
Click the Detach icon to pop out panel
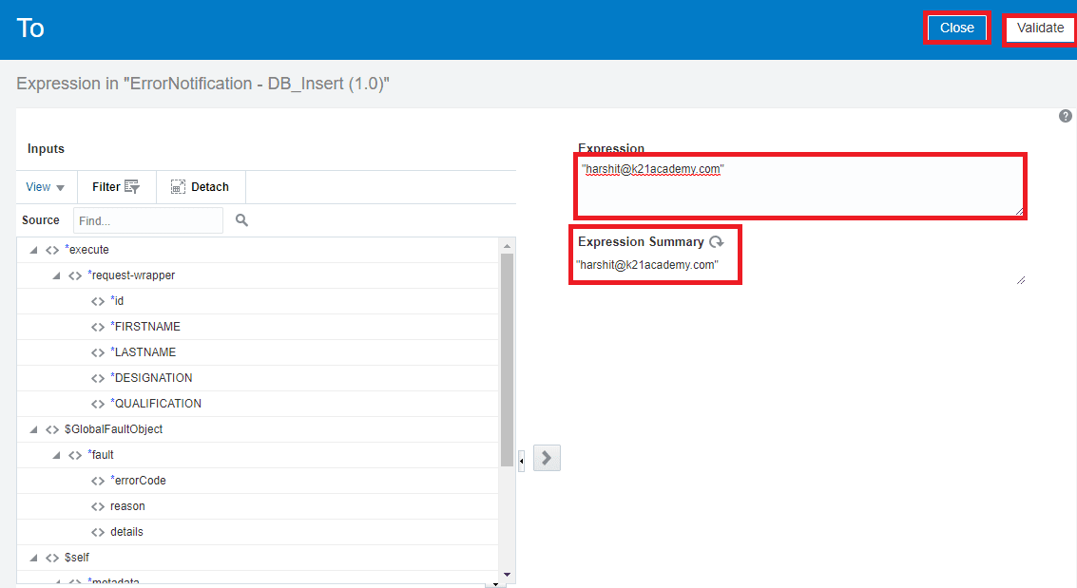177,186
